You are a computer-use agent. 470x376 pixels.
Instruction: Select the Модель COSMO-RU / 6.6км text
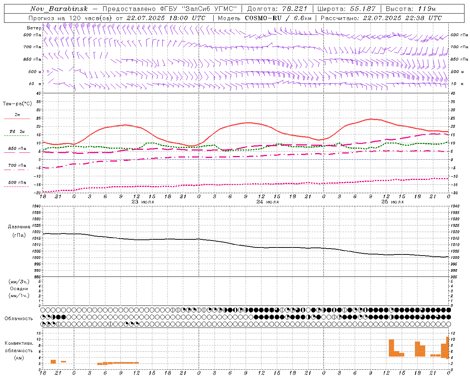(x=265, y=18)
